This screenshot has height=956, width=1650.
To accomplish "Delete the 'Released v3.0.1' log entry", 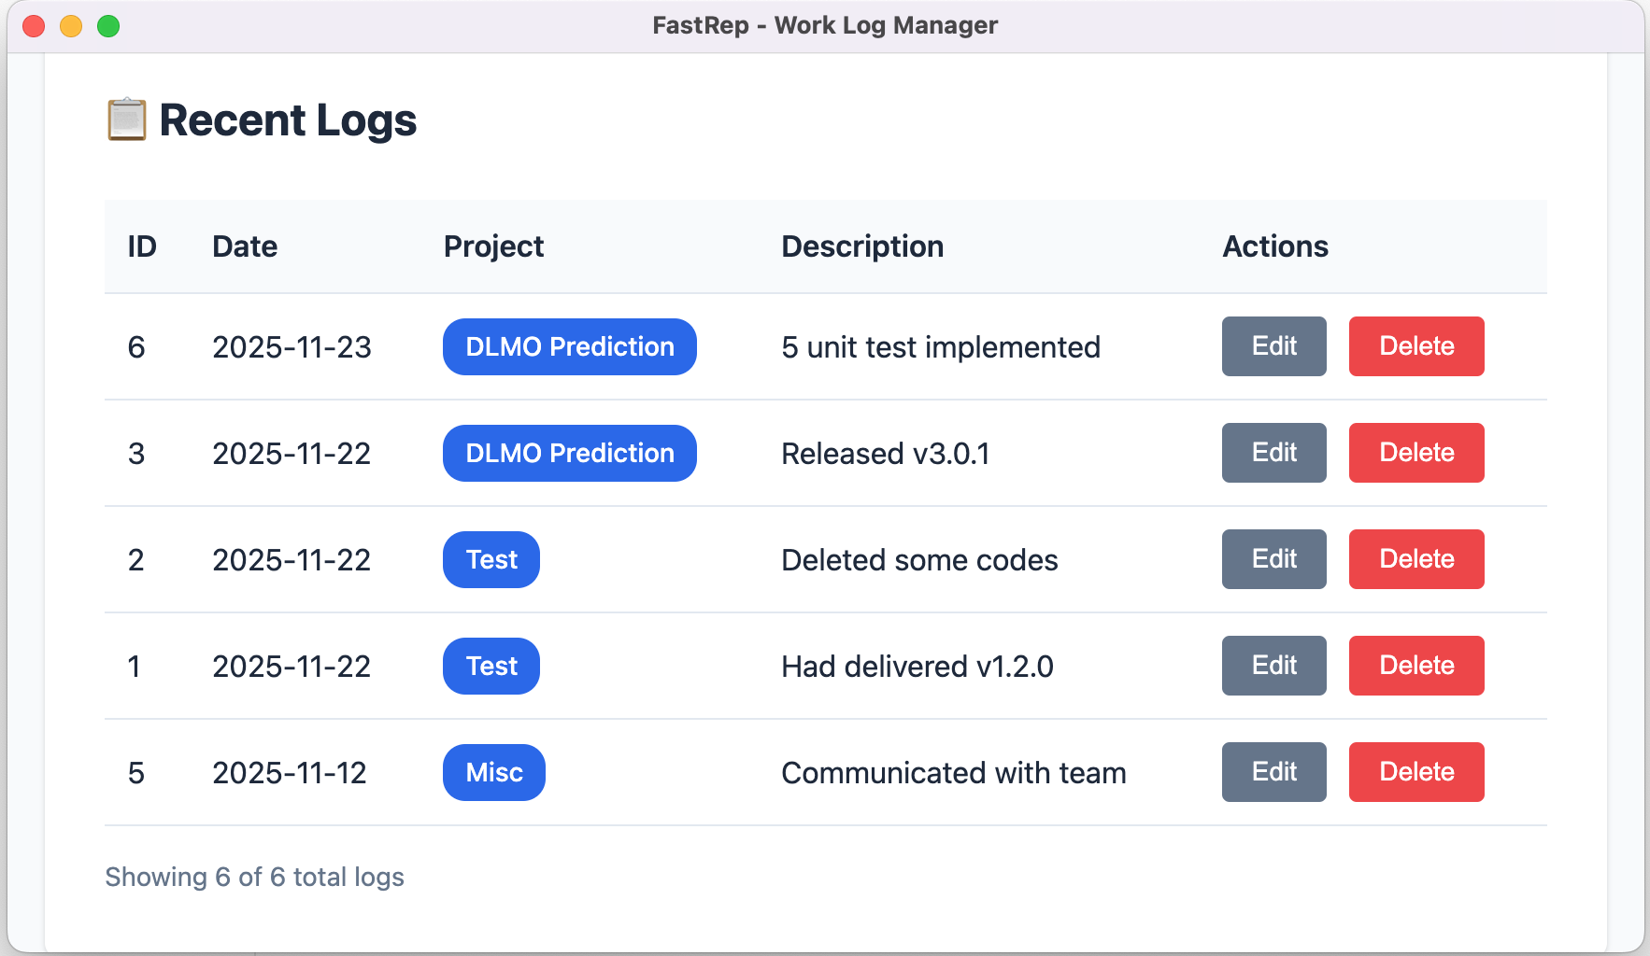I will point(1415,453).
